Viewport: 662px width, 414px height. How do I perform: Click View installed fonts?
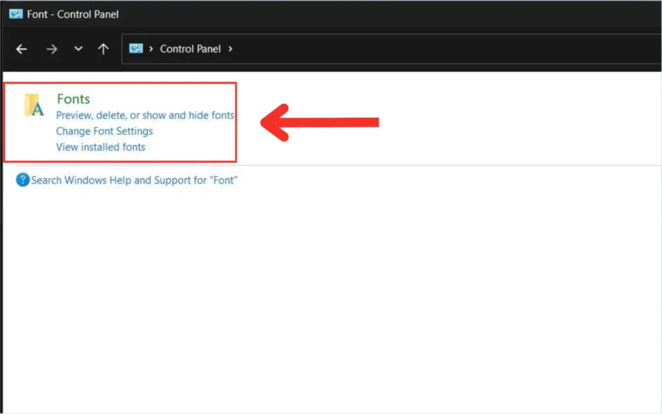[100, 147]
